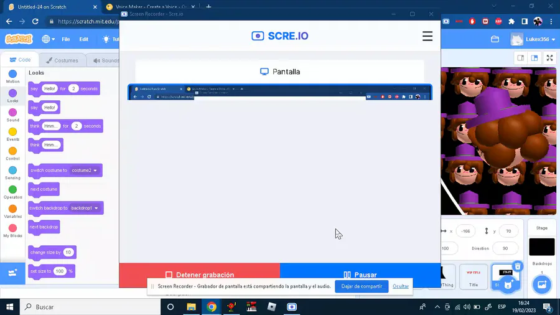This screenshot has width=560, height=315.
Task: Click the Add Extension button in Scratch
Action: pyautogui.click(x=12, y=273)
